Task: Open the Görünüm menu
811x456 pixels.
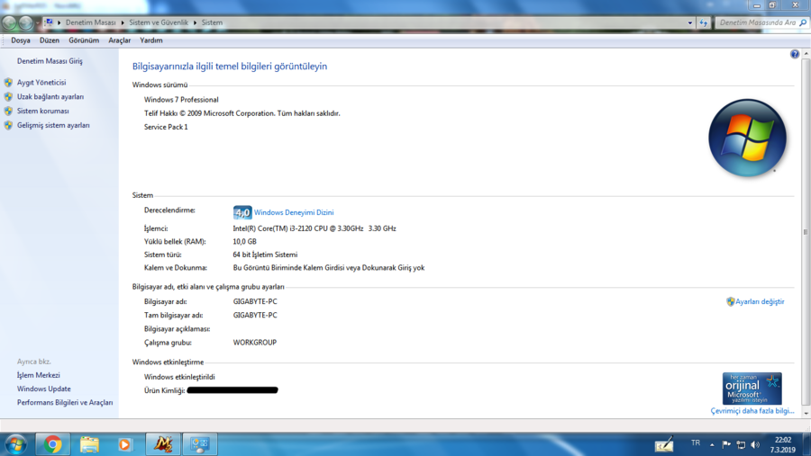Action: click(x=84, y=40)
